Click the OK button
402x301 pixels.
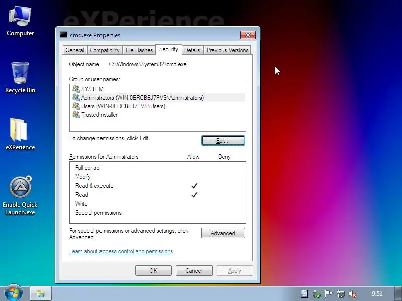point(153,271)
